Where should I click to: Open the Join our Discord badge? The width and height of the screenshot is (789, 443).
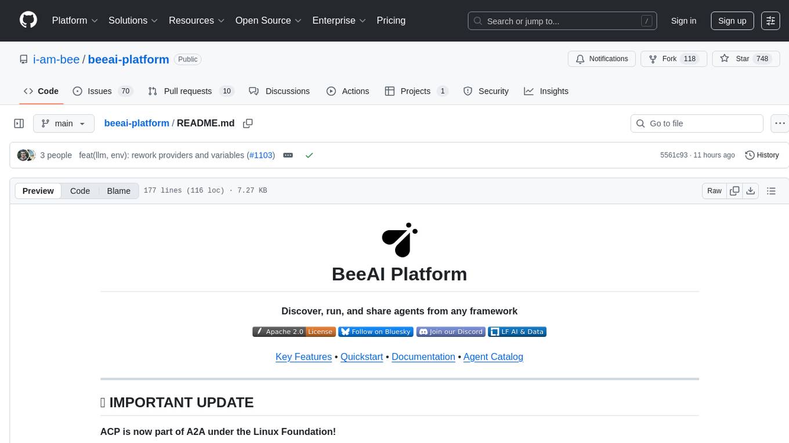pos(451,332)
